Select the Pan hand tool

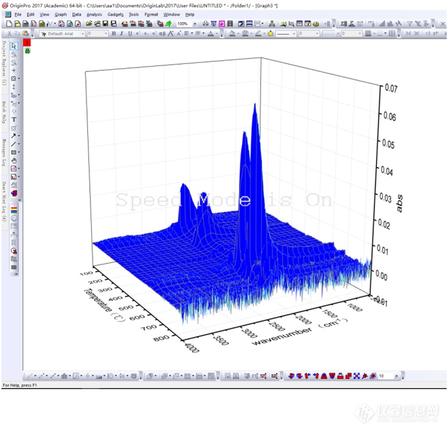tap(14, 161)
